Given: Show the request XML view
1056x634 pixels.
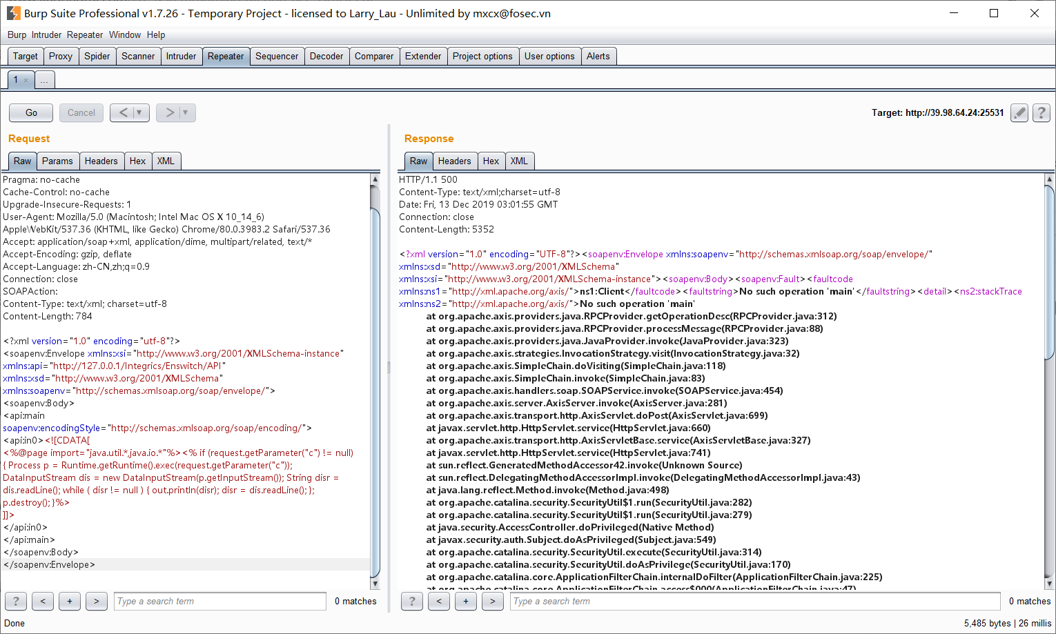Looking at the screenshot, I should coord(166,161).
